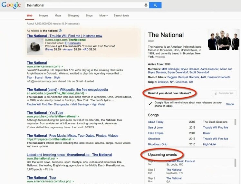Expand the More search options dropdown

(x=103, y=15)
